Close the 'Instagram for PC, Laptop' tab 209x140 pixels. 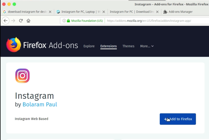point(104,12)
